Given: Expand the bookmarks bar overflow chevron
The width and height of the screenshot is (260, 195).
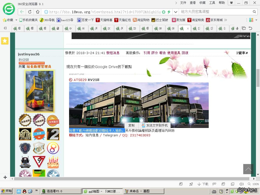Looking at the screenshot, I should [225, 20].
